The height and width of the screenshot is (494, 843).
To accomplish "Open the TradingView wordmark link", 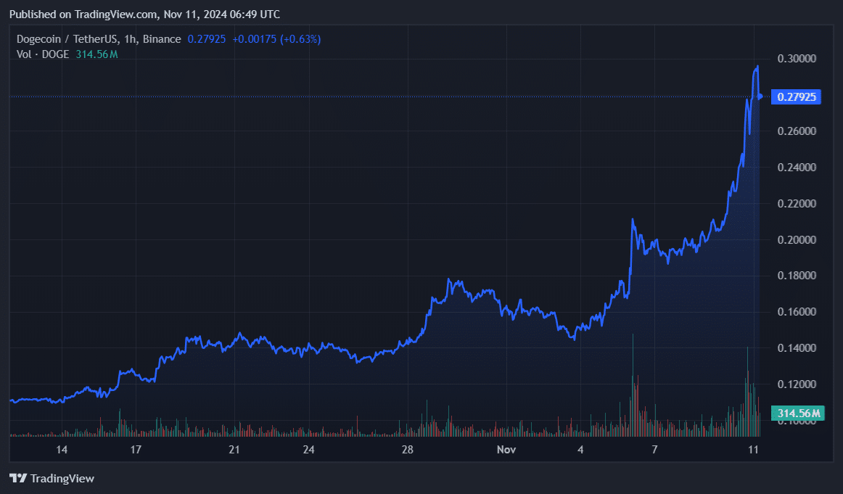I will pos(62,479).
